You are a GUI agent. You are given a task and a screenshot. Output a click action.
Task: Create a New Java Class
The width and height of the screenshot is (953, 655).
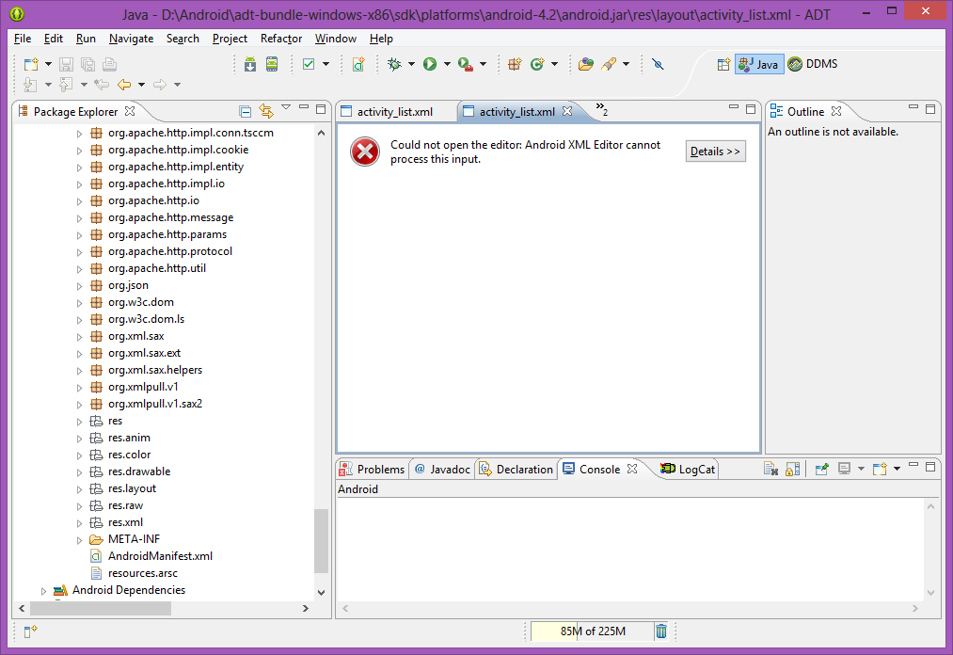click(x=537, y=64)
